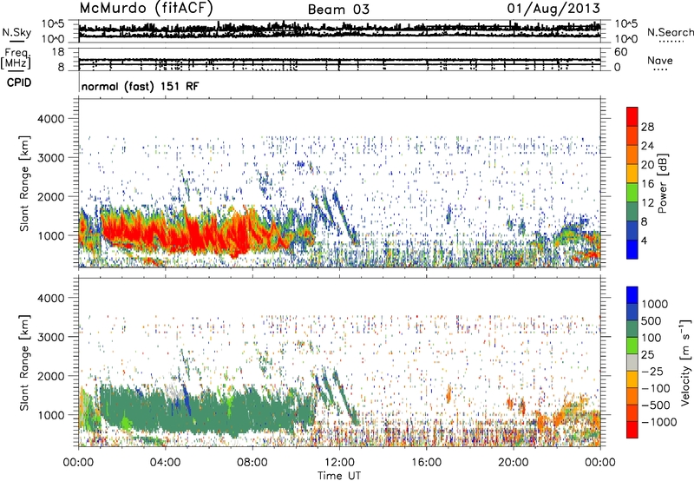Click the '4000' tick on power panel

pos(50,119)
